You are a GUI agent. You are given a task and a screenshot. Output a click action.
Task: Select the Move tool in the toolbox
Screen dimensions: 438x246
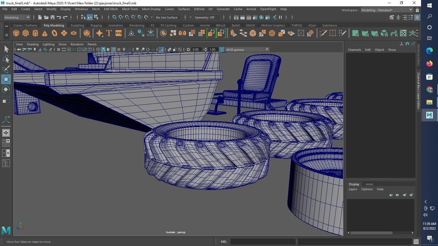pyautogui.click(x=6, y=79)
